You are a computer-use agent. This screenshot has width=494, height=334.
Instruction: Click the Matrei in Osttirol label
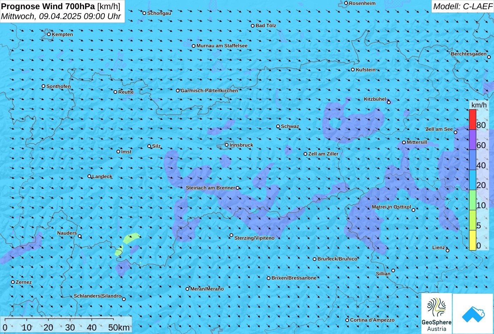tap(391, 207)
